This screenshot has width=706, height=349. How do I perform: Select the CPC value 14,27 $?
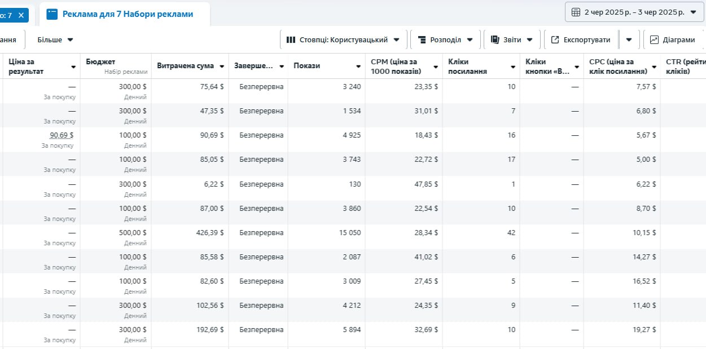(x=644, y=257)
